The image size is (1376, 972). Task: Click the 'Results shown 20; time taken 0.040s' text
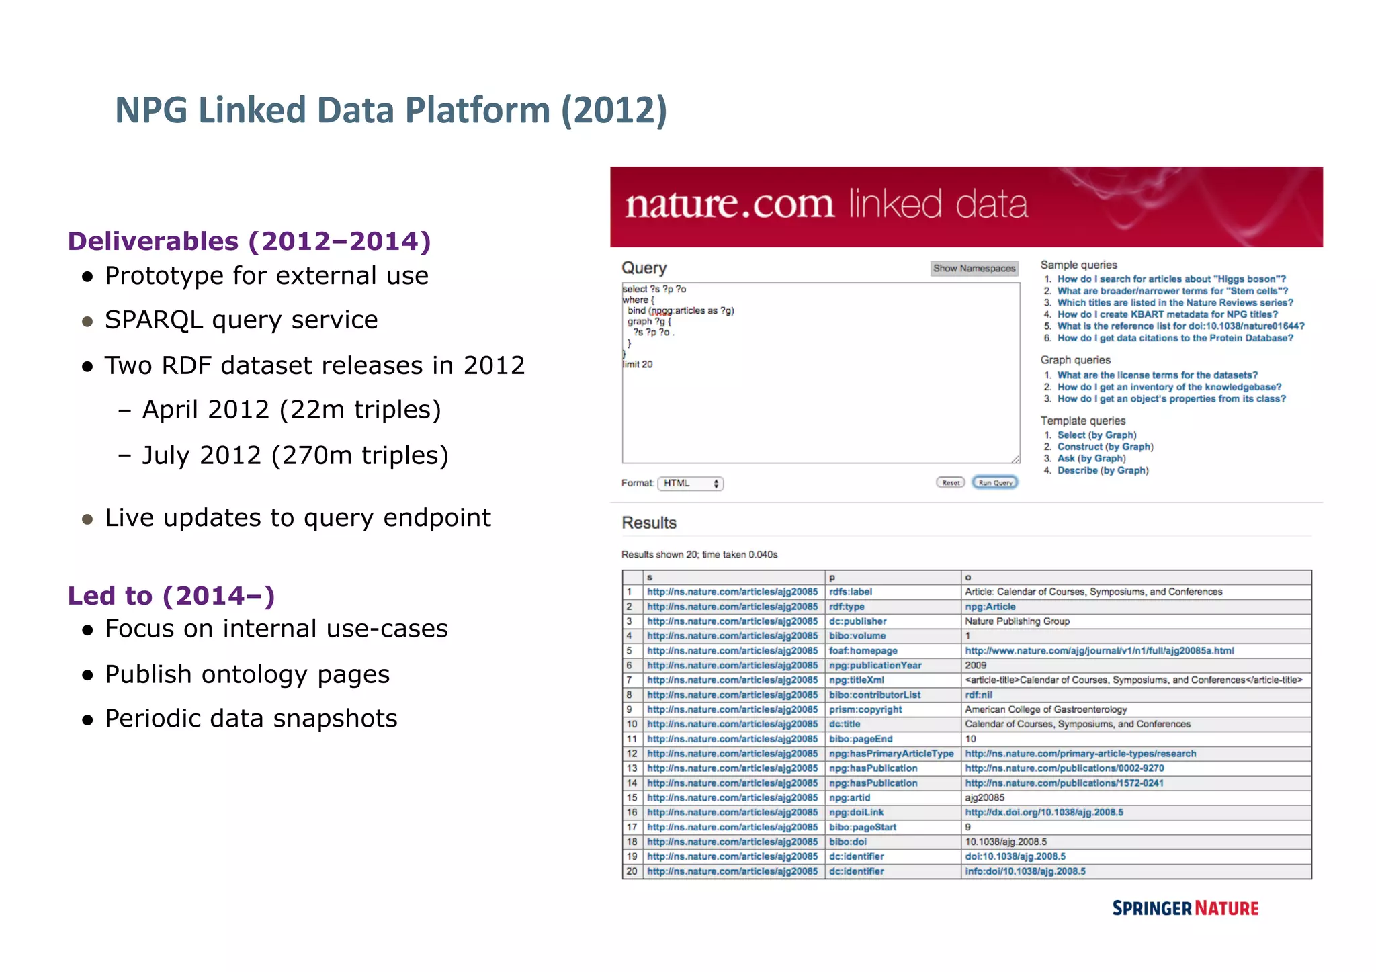tap(699, 555)
